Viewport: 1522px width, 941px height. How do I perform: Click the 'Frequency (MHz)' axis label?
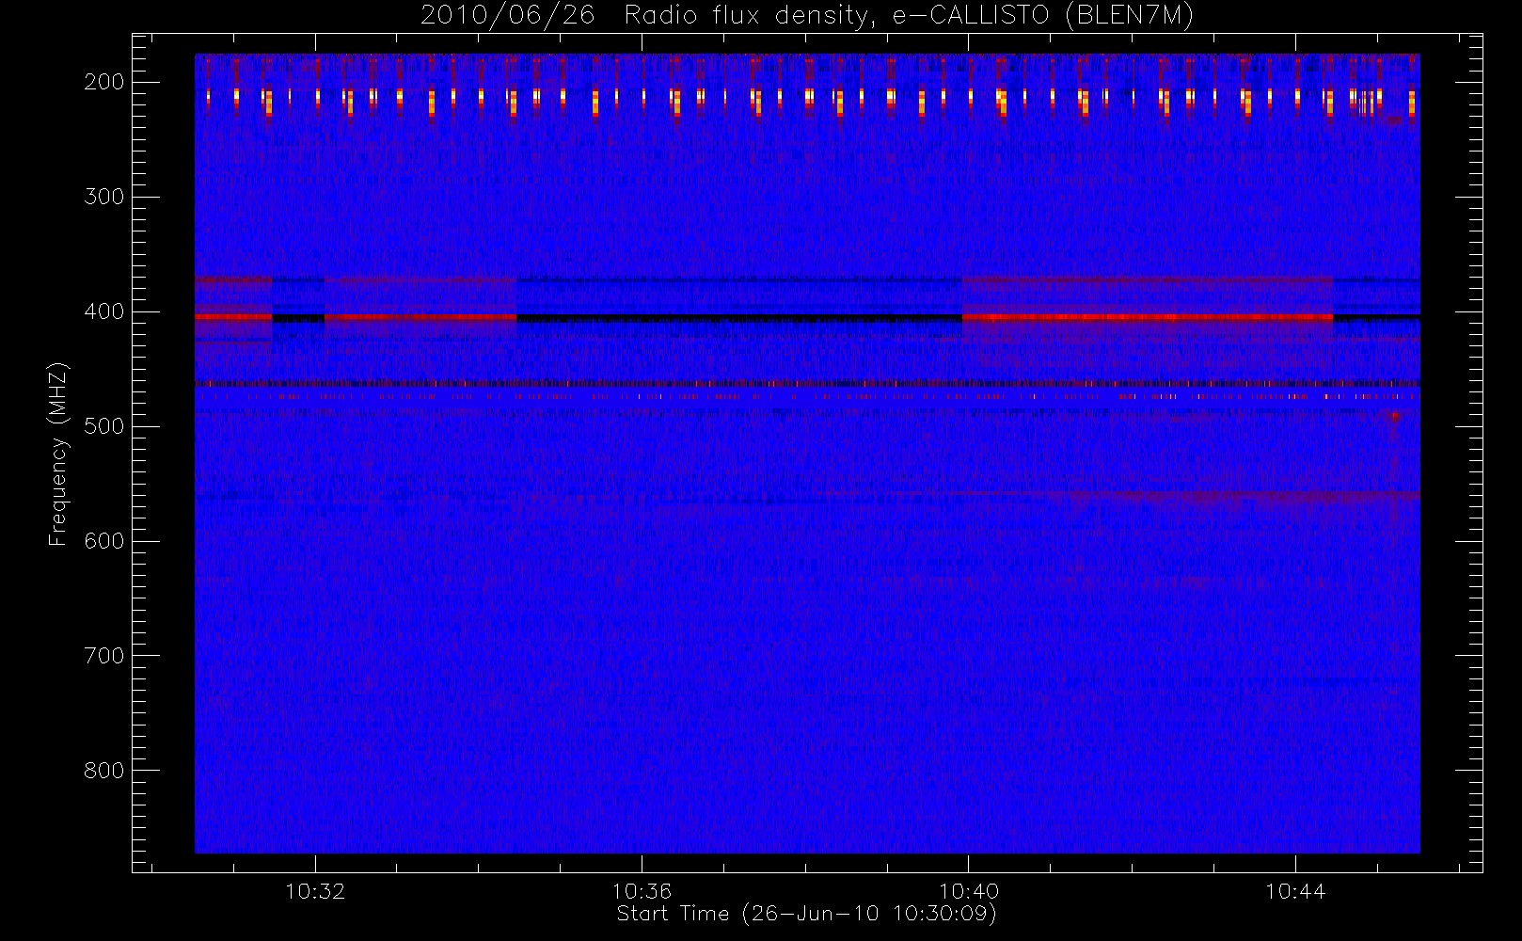(x=57, y=454)
